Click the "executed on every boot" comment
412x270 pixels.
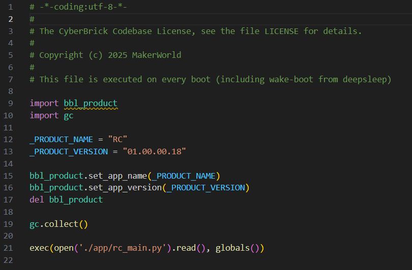[x=210, y=79]
